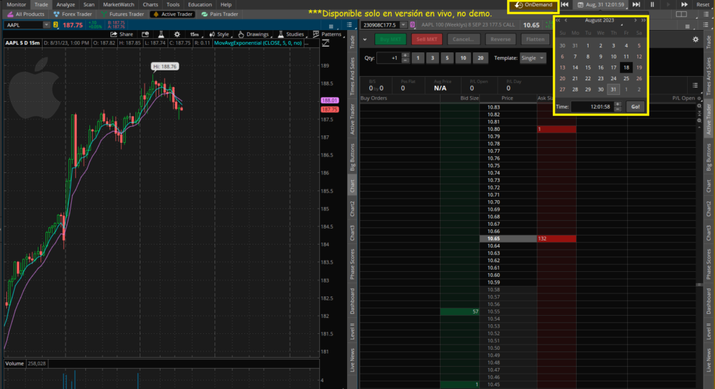Open the Studies menu on chart

pos(291,34)
